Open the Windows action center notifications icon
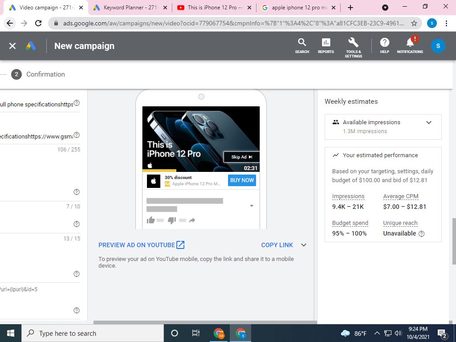456x342 pixels. [x=442, y=334]
